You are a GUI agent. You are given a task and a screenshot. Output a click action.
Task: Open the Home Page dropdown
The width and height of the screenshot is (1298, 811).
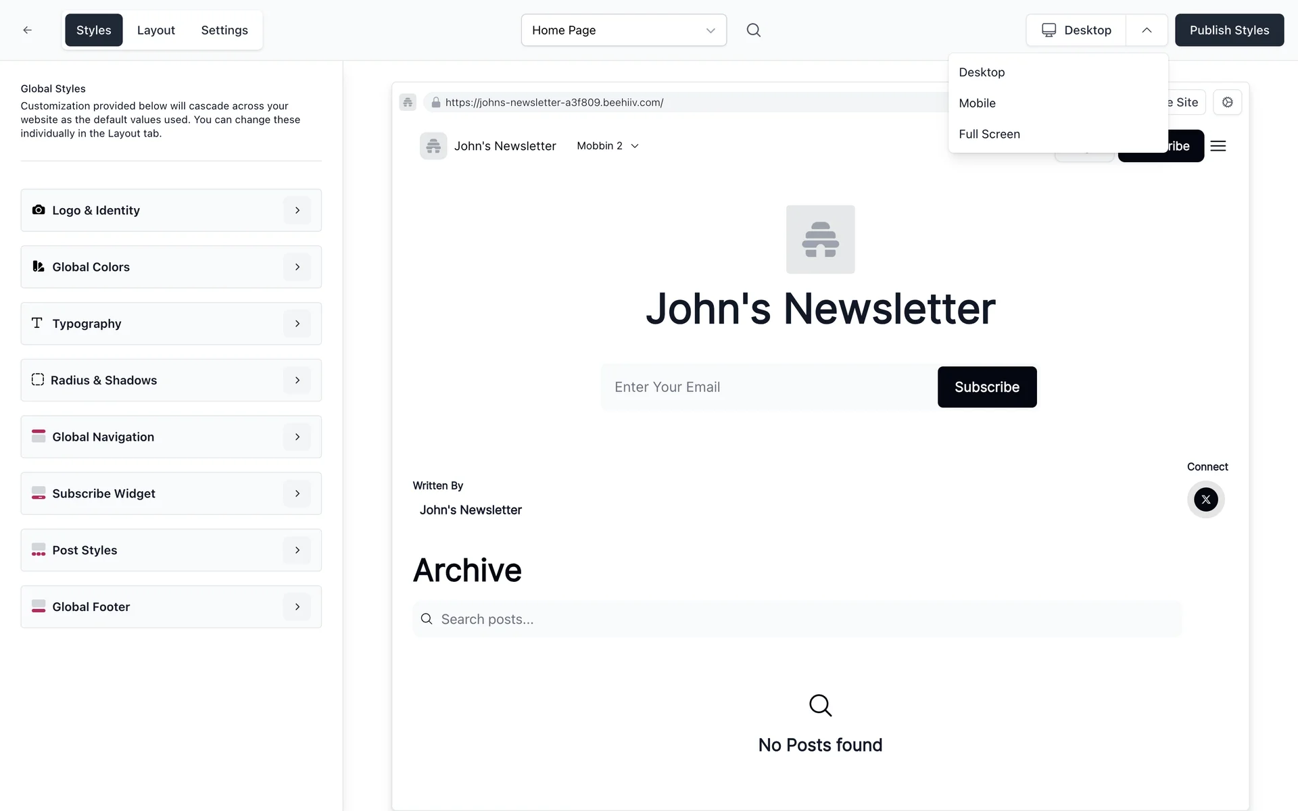623,30
